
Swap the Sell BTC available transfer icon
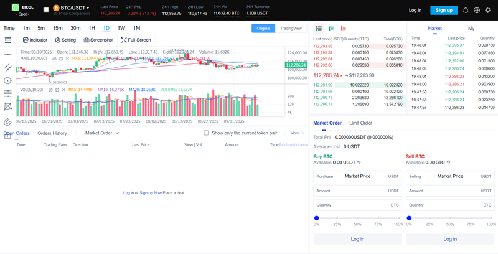[x=448, y=162]
